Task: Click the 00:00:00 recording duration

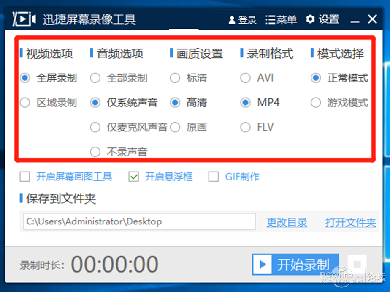Action: coord(115,264)
